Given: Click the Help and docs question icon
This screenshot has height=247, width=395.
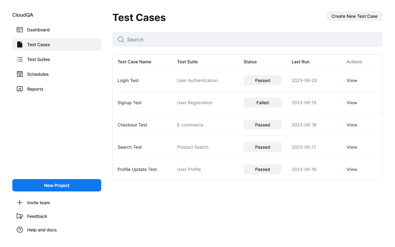Looking at the screenshot, I should click(x=20, y=230).
